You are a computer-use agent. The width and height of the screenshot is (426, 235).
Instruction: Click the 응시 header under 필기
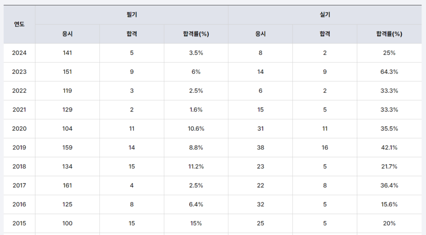pyautogui.click(x=67, y=34)
